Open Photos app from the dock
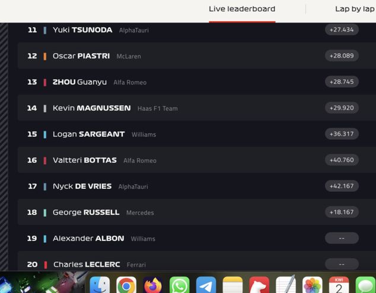376x293 pixels. coord(313,285)
